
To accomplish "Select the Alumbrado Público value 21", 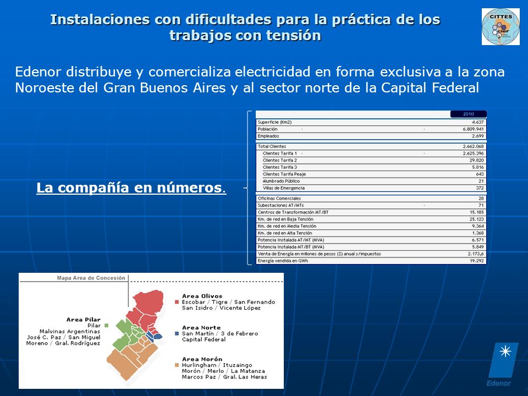I will [481, 181].
